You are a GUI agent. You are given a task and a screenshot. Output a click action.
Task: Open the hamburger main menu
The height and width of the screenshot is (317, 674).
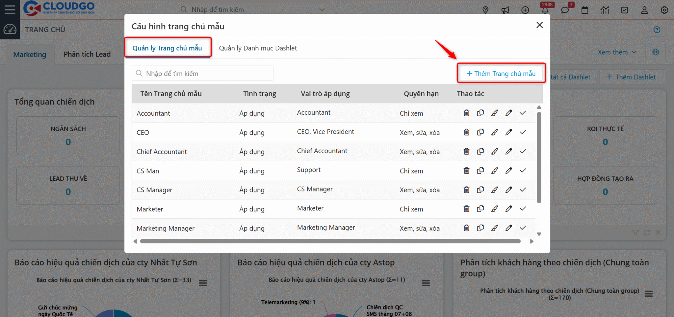point(10,10)
